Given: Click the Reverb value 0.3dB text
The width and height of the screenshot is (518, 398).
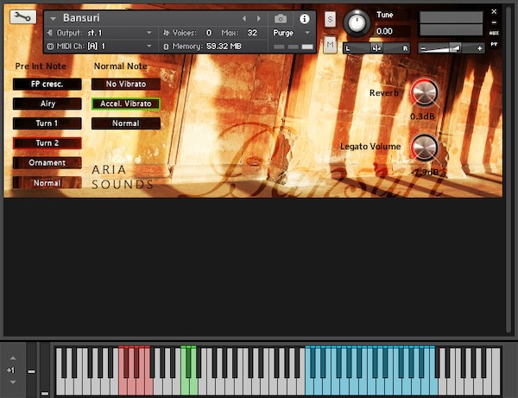Looking at the screenshot, I should pyautogui.click(x=422, y=117).
